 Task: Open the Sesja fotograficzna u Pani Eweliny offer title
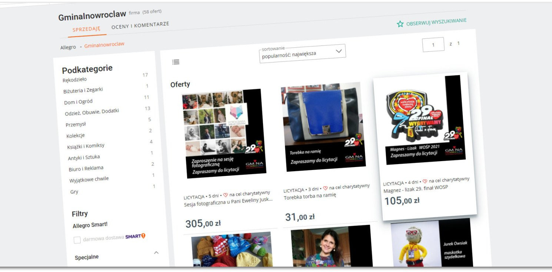point(228,202)
